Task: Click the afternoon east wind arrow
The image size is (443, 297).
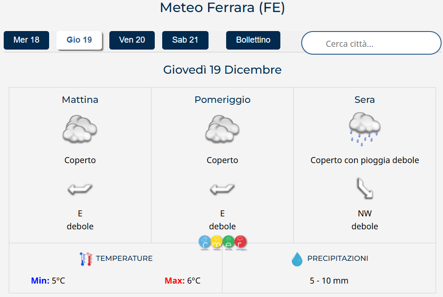Action: pos(222,189)
